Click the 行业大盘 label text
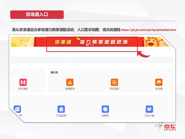This screenshot has width=185, height=139. (x=149, y=116)
